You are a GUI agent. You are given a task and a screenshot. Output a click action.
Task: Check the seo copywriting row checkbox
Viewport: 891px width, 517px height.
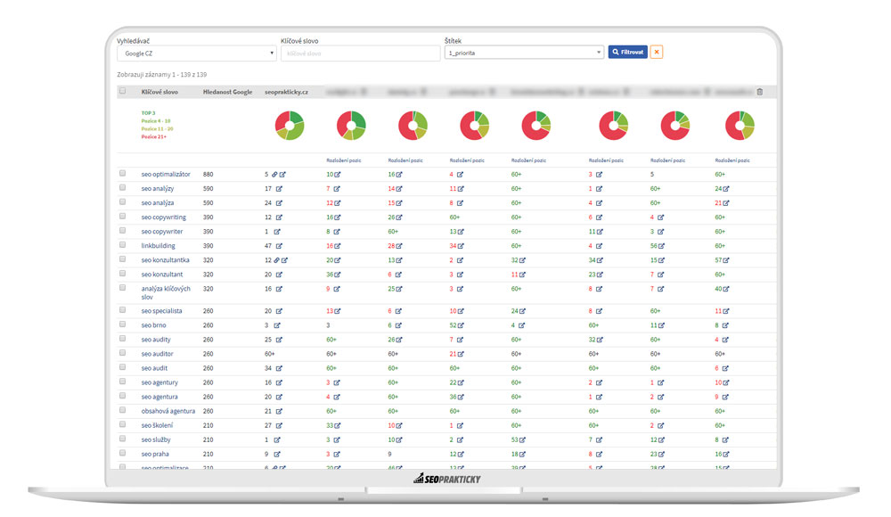tap(122, 216)
